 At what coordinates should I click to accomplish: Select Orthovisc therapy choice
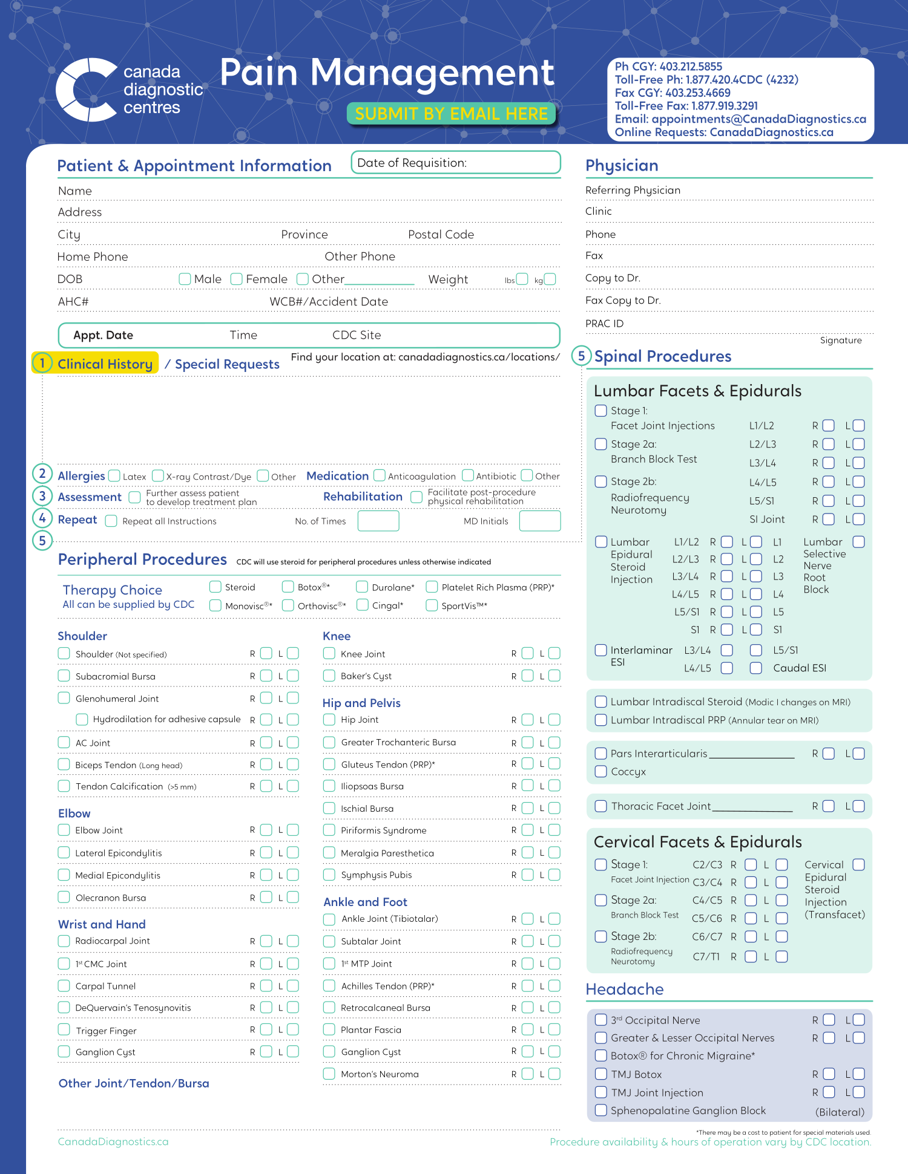288,605
